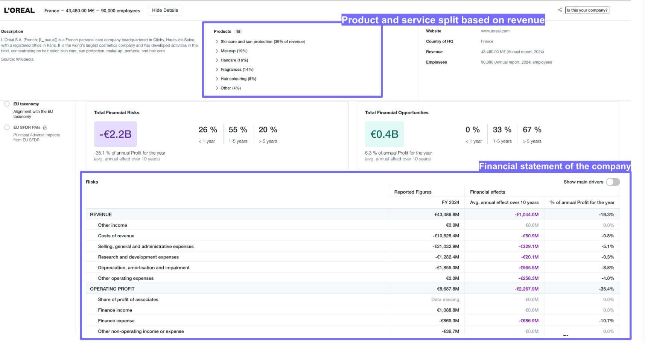Expand the Hair colouring (8%) row
645x343 pixels.
[x=217, y=79]
